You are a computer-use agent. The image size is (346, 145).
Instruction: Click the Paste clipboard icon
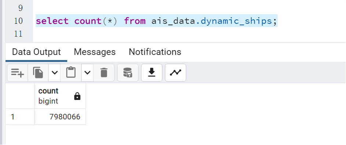tap(71, 72)
